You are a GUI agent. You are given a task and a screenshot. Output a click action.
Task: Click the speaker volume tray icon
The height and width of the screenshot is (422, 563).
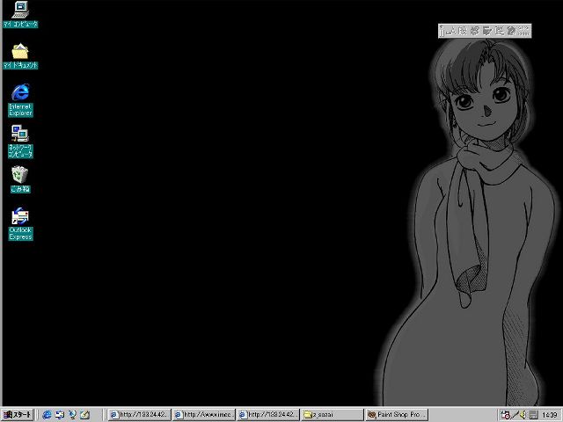coord(522,414)
